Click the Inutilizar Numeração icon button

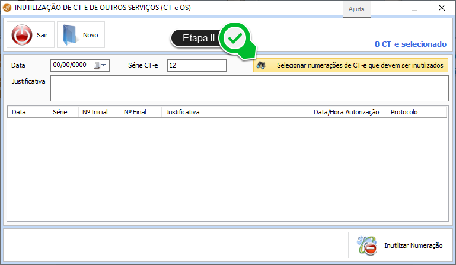coord(366,245)
